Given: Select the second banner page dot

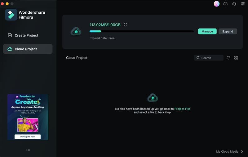Looking at the screenshot, I should pos(29,150).
